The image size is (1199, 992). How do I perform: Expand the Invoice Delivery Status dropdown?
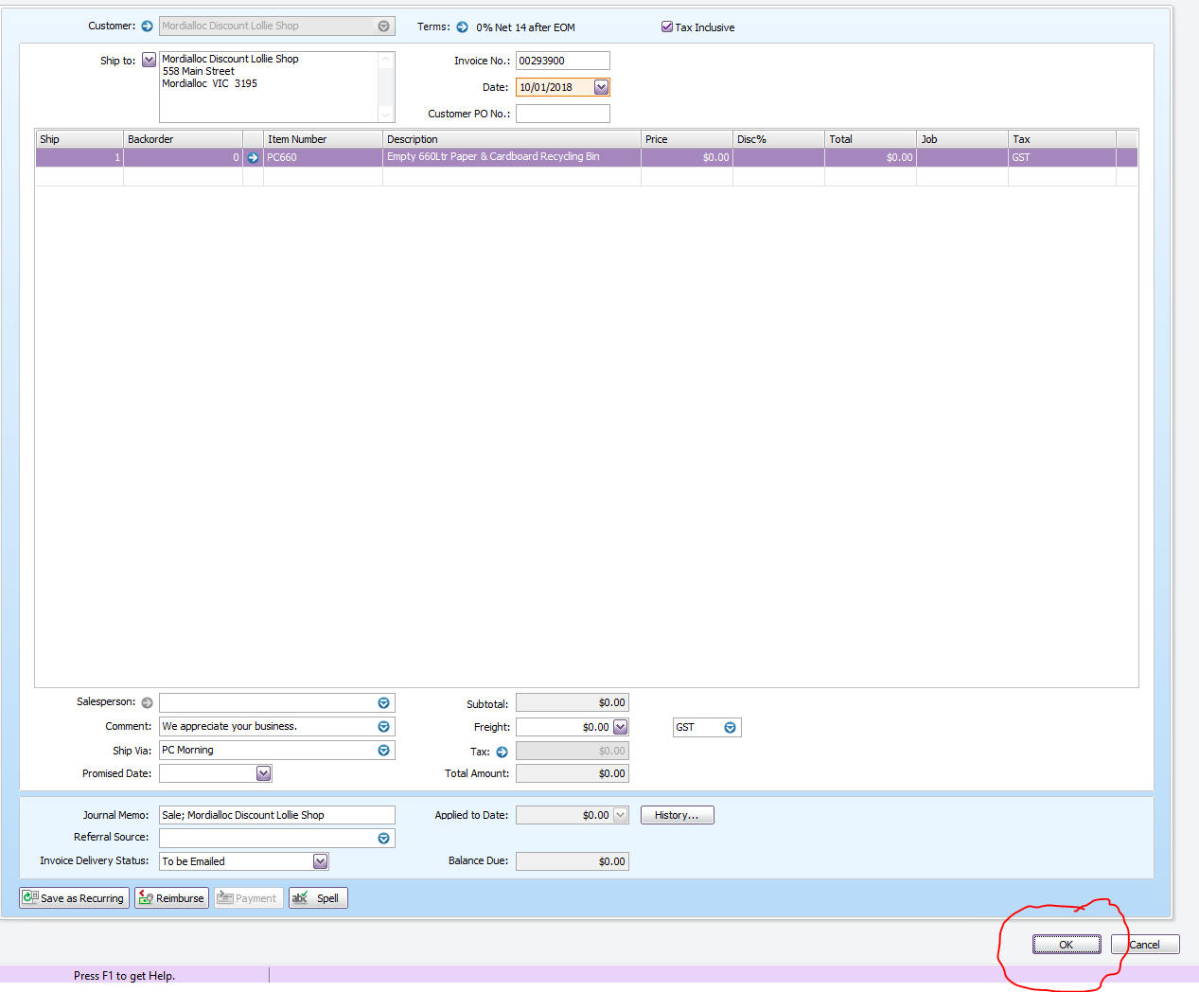pyautogui.click(x=320, y=861)
